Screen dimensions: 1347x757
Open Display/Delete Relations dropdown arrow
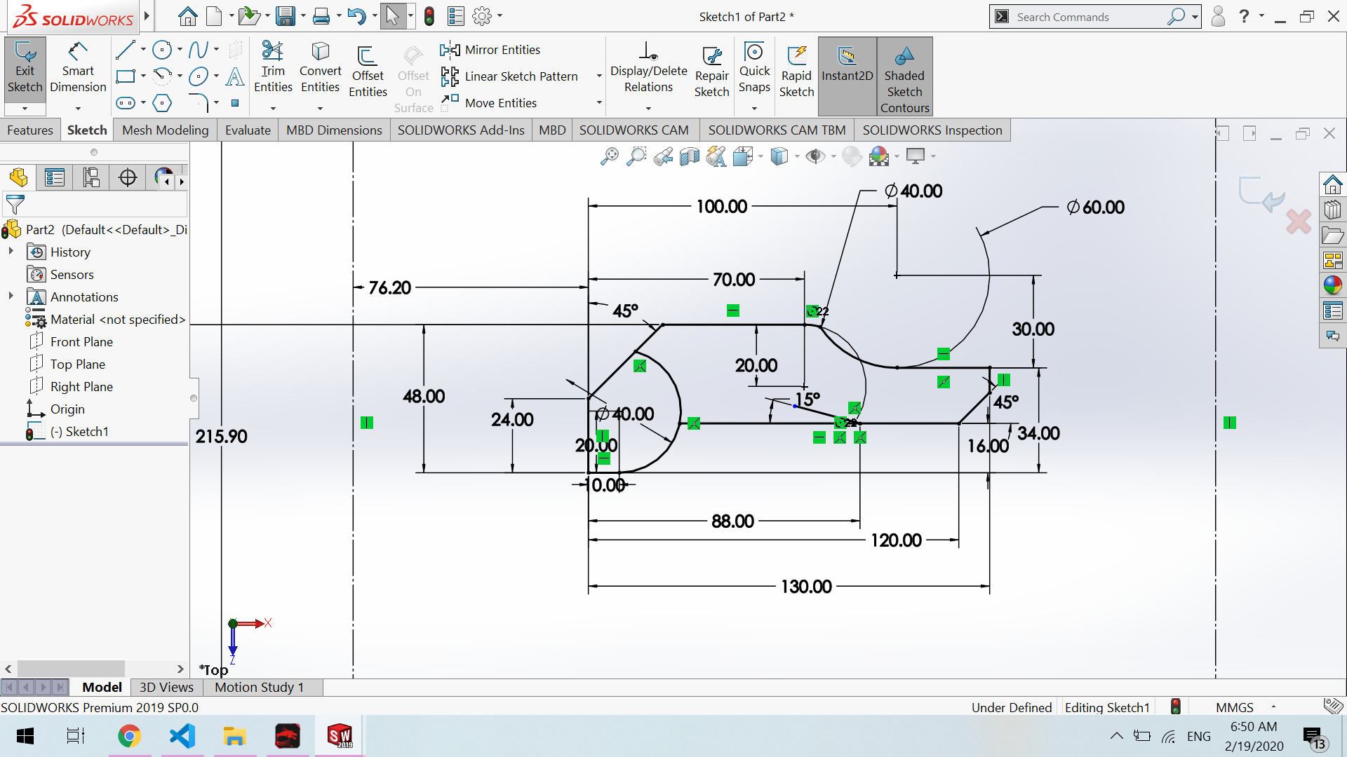coord(648,109)
